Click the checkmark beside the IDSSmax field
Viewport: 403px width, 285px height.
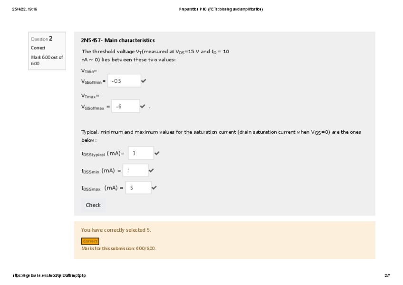tap(154, 188)
